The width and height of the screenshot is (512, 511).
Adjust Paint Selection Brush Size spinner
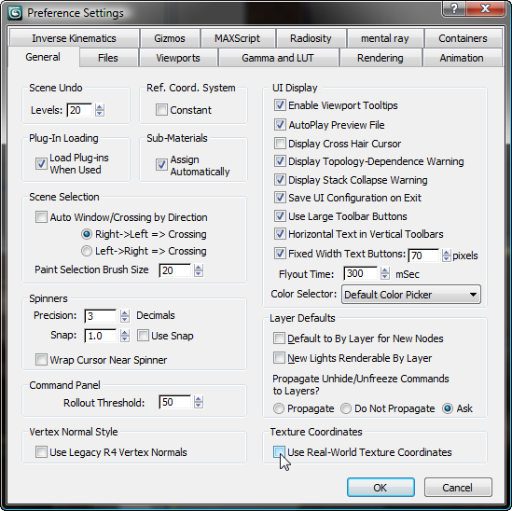coord(199,270)
